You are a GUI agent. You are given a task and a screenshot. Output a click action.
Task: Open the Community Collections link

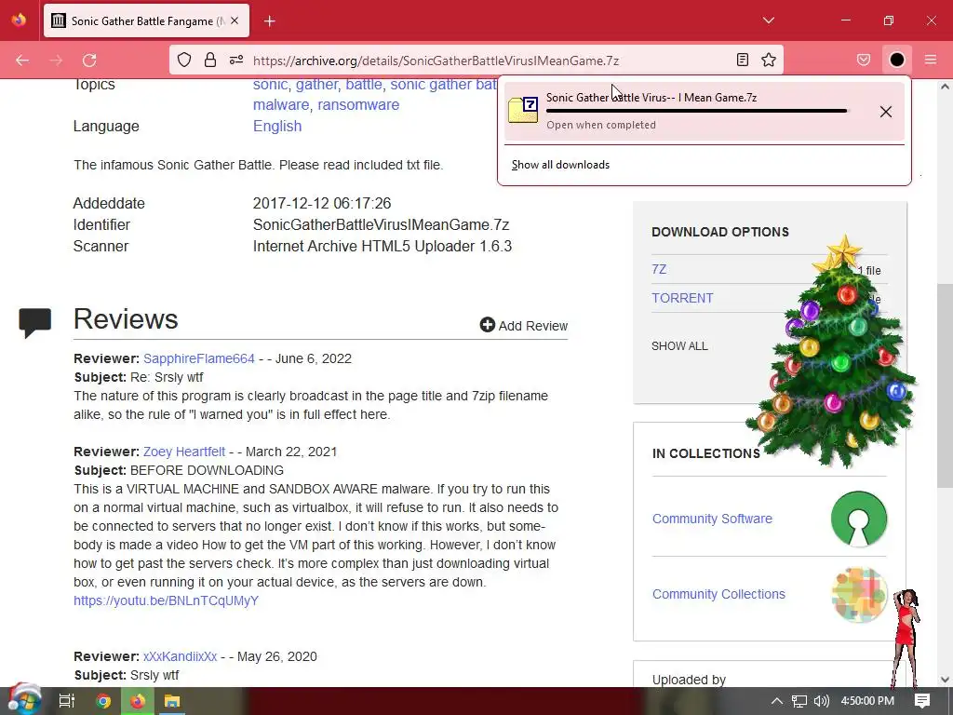click(x=718, y=594)
